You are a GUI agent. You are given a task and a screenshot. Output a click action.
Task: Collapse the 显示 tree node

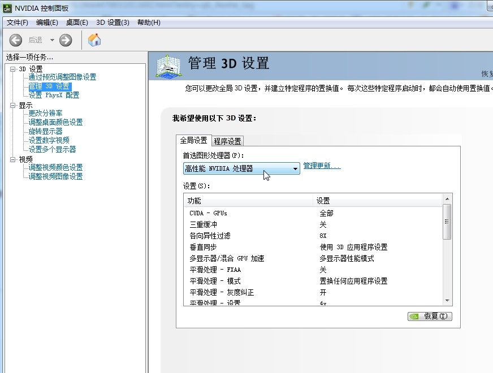[13, 106]
